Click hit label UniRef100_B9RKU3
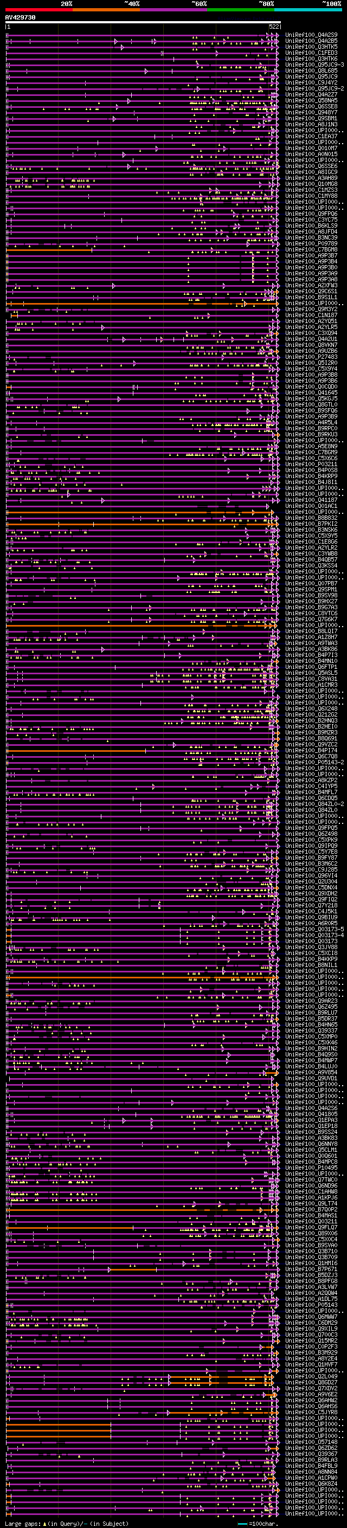347x1528 pixels. [311, 434]
